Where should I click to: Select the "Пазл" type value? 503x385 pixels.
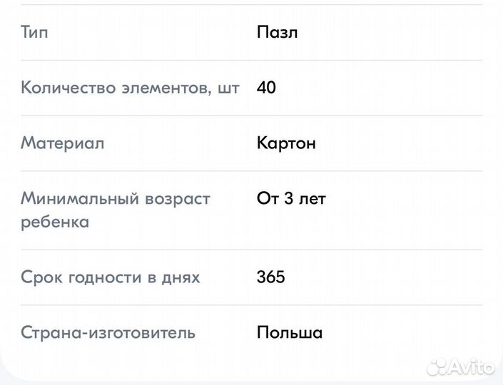pyautogui.click(x=277, y=32)
